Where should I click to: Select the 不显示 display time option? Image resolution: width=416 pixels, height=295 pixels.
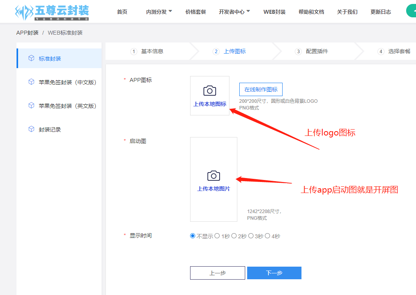pos(192,236)
